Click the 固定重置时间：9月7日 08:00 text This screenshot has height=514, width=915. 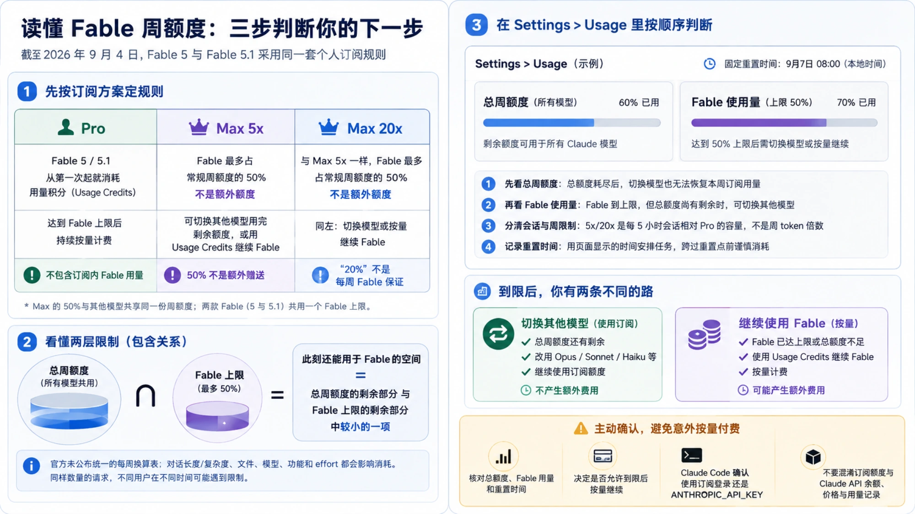click(x=805, y=64)
